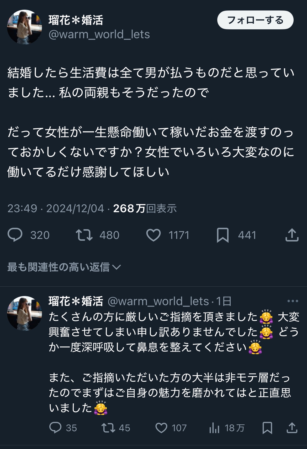Open the three-dot more menu on the reply

pos(293,301)
